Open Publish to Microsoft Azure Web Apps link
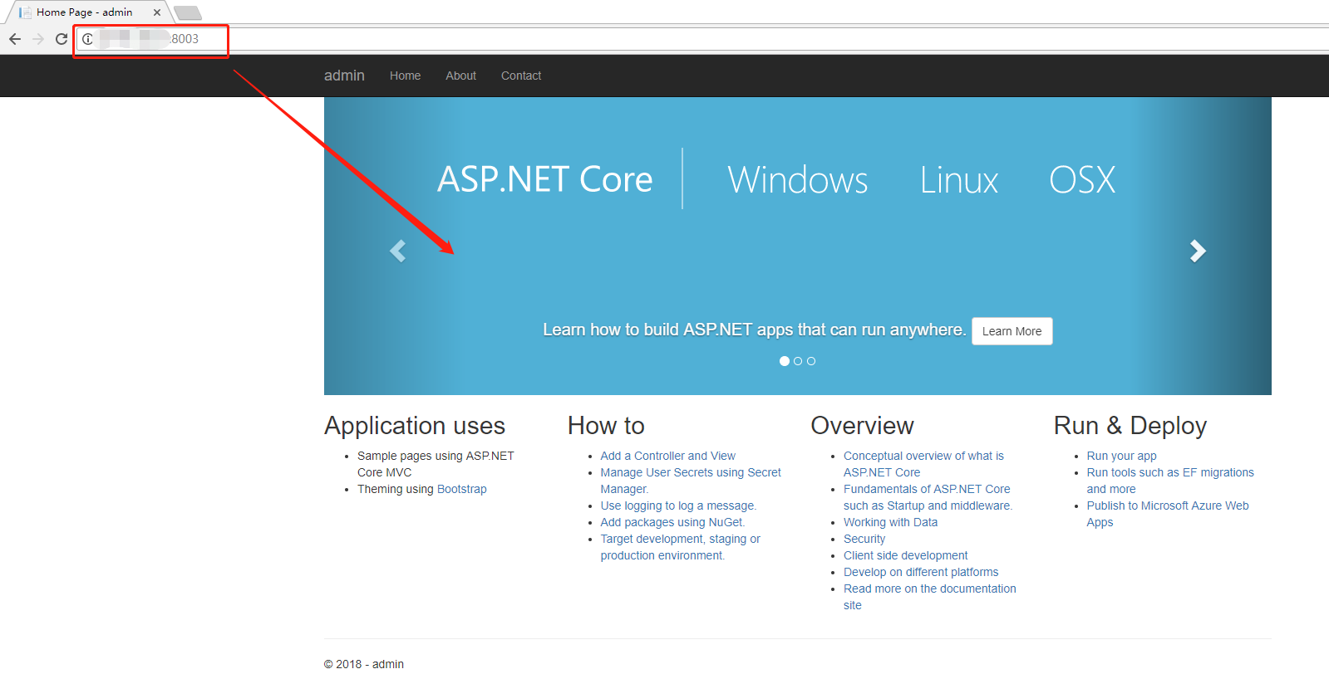Image resolution: width=1329 pixels, height=674 pixels. click(x=1168, y=514)
